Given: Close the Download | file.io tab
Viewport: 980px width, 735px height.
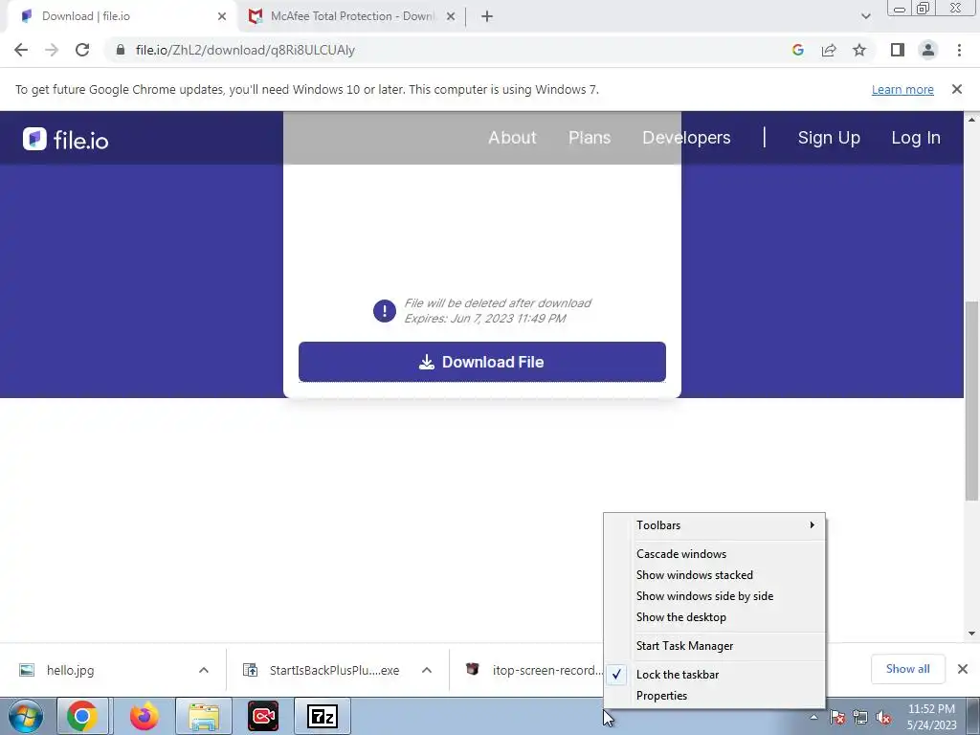Looking at the screenshot, I should pos(222,16).
